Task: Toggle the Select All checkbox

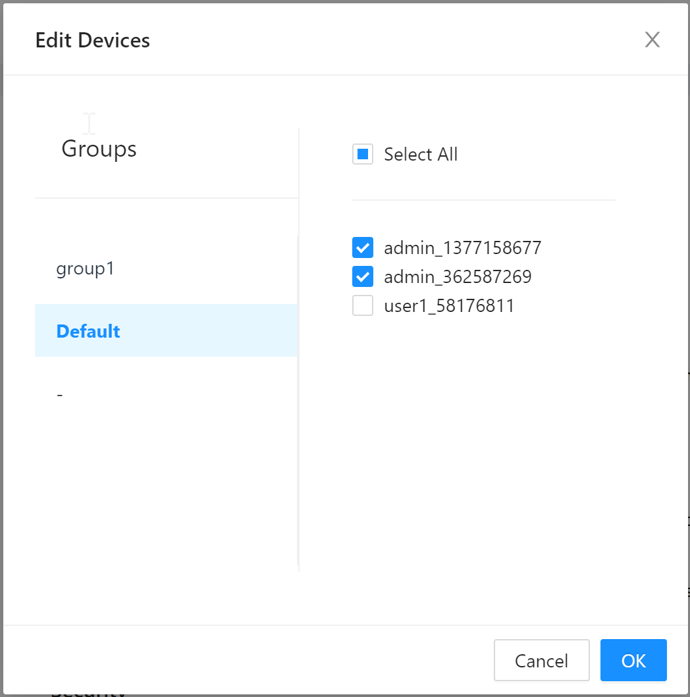Action: pyautogui.click(x=363, y=154)
